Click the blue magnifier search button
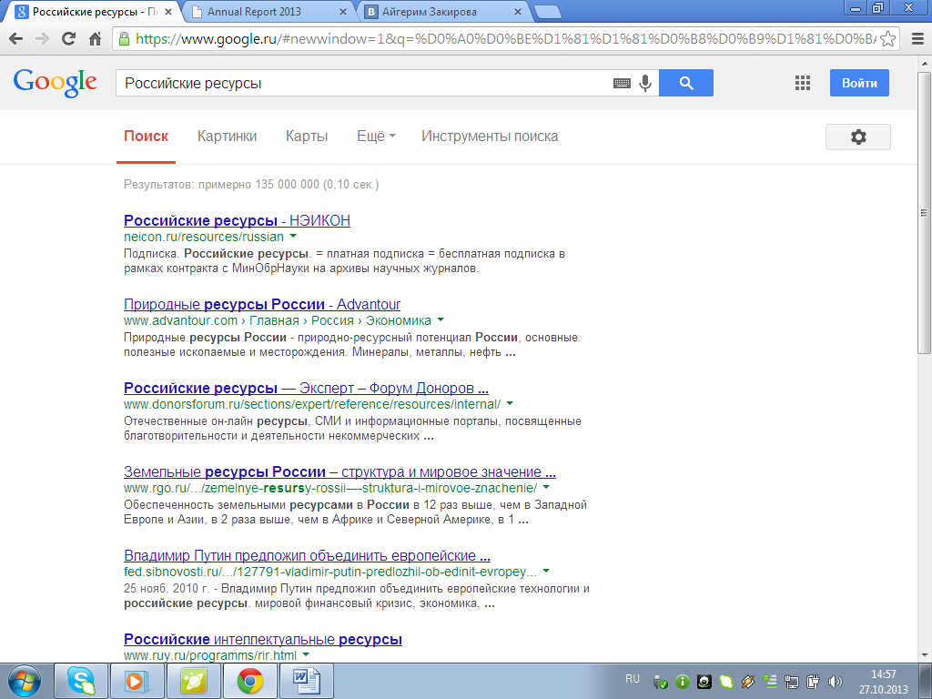932x699 pixels. [x=686, y=83]
